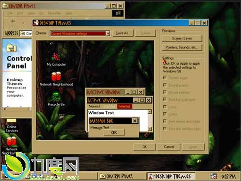The image size is (241, 181).
Task: Click preview window scrollbar up arrow
Action: click(149, 111)
